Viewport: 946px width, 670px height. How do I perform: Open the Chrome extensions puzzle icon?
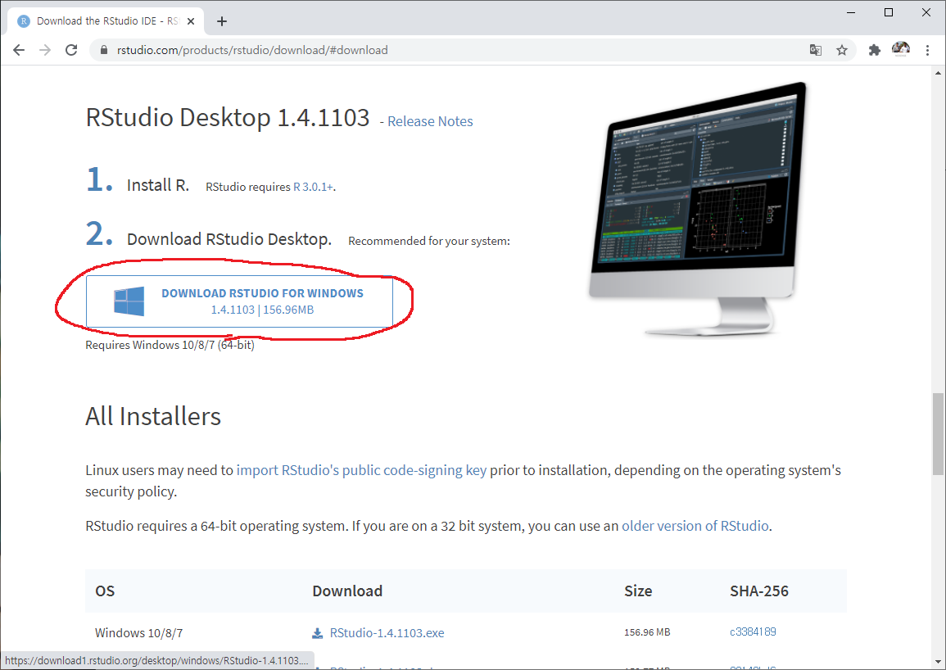pos(874,50)
